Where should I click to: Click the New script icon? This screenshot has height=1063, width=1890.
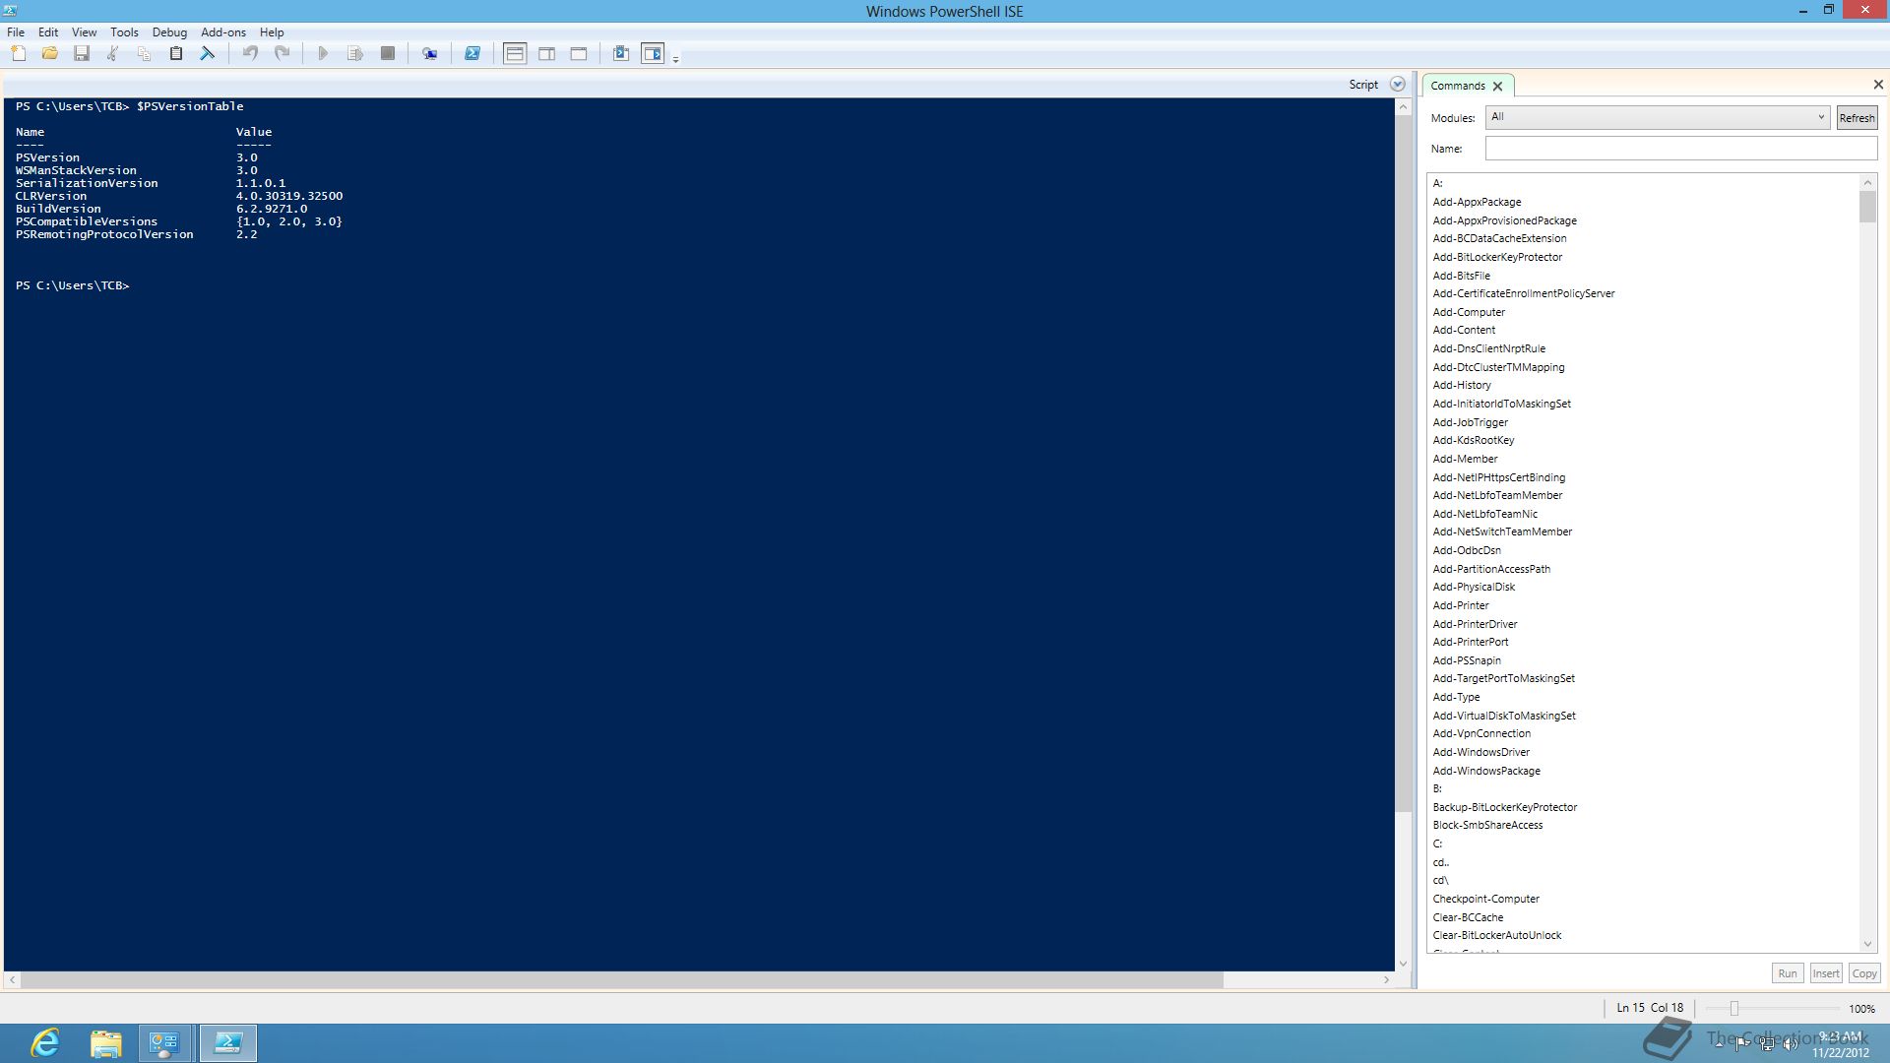pos(19,54)
